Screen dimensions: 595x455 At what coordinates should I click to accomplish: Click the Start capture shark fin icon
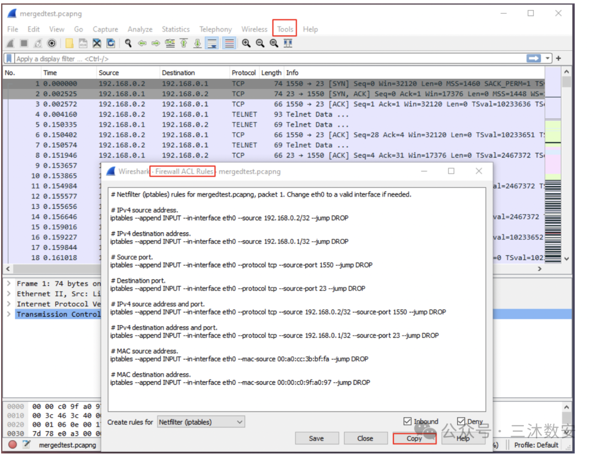(10, 44)
